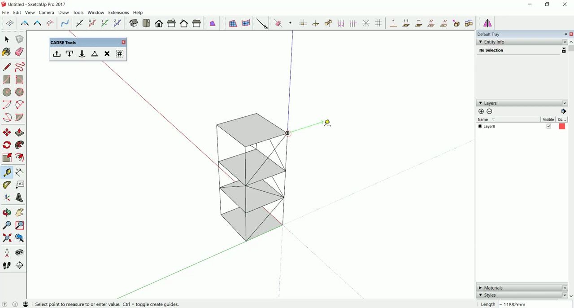Pick the Line pencil tool
Image resolution: width=574 pixels, height=308 pixels.
click(x=7, y=66)
